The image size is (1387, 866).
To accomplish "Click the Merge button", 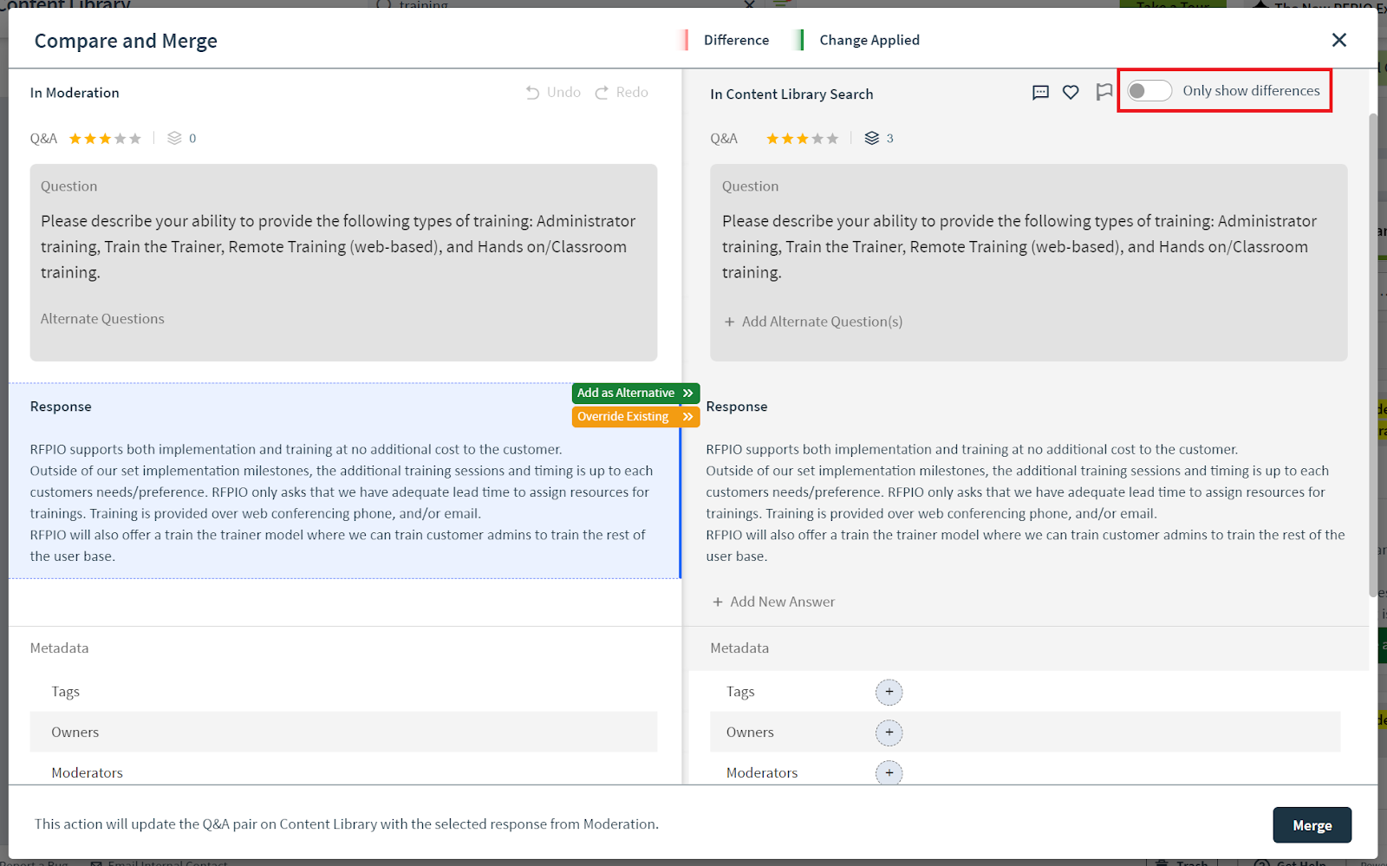I will pos(1312,825).
